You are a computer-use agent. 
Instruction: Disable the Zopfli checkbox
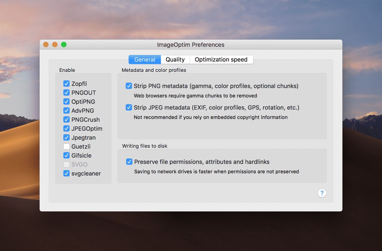pyautogui.click(x=66, y=84)
